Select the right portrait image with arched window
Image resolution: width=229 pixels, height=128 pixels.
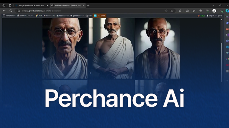coord(157,48)
